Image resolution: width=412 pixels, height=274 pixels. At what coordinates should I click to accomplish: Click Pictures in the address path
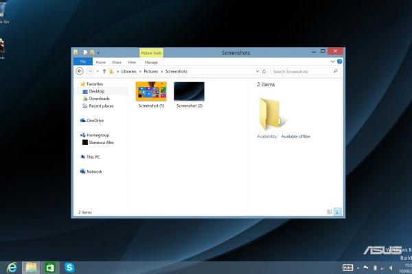151,71
